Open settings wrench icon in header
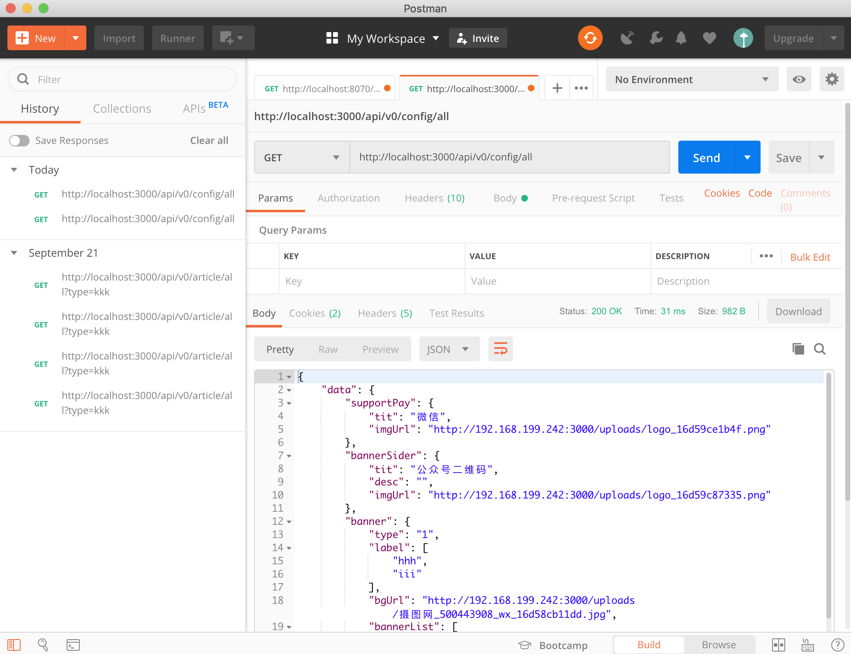This screenshot has width=851, height=654. coord(656,38)
